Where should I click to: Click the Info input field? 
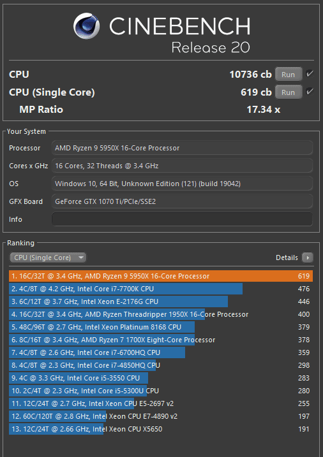pyautogui.click(x=182, y=219)
